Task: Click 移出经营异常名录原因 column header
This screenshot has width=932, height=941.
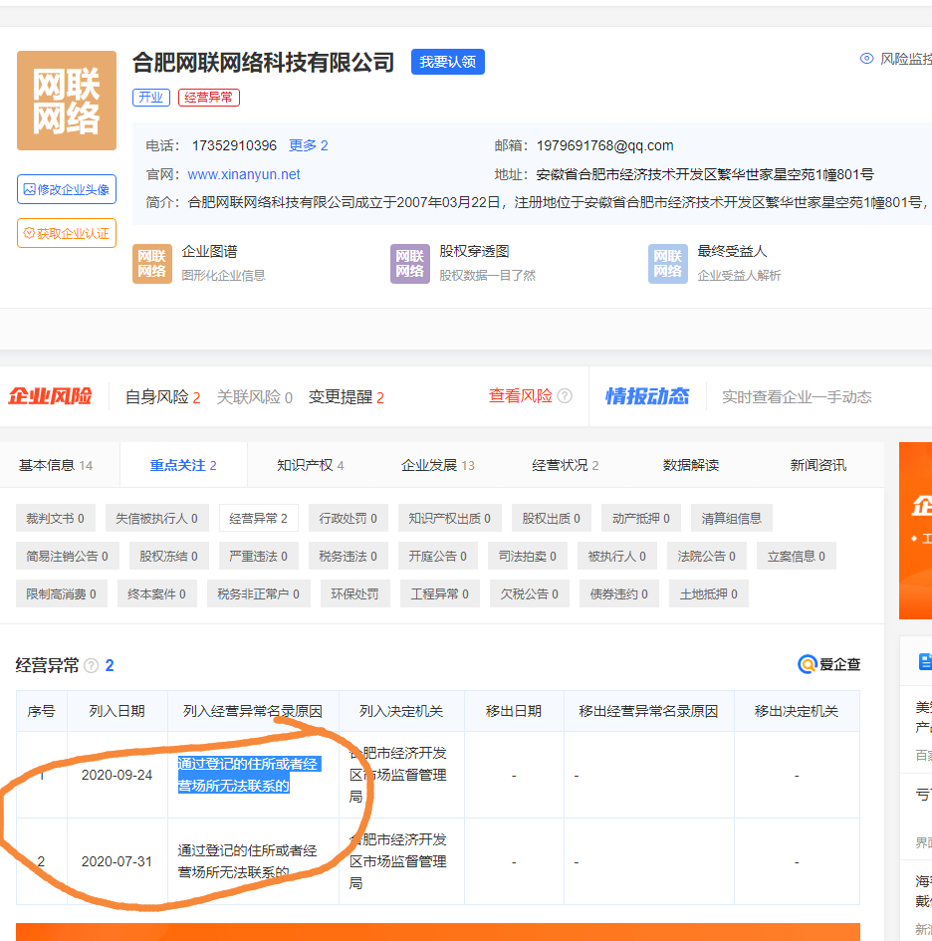Action: 649,712
